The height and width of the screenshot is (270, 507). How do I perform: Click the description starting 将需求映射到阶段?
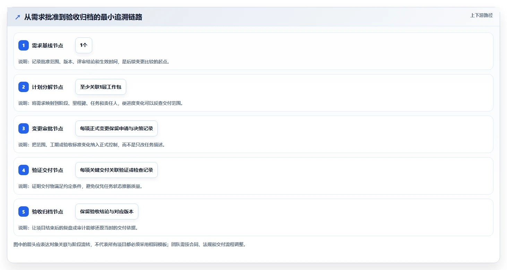(101, 103)
